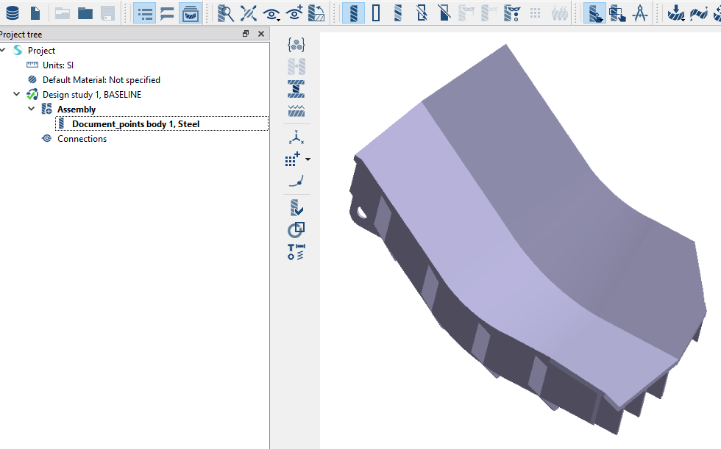Select Document_points body 1, Steel in the tree
Viewport: 721px width, 449px height.
[x=135, y=124]
